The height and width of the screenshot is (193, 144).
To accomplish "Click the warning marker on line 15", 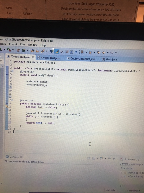I will [7, 106].
